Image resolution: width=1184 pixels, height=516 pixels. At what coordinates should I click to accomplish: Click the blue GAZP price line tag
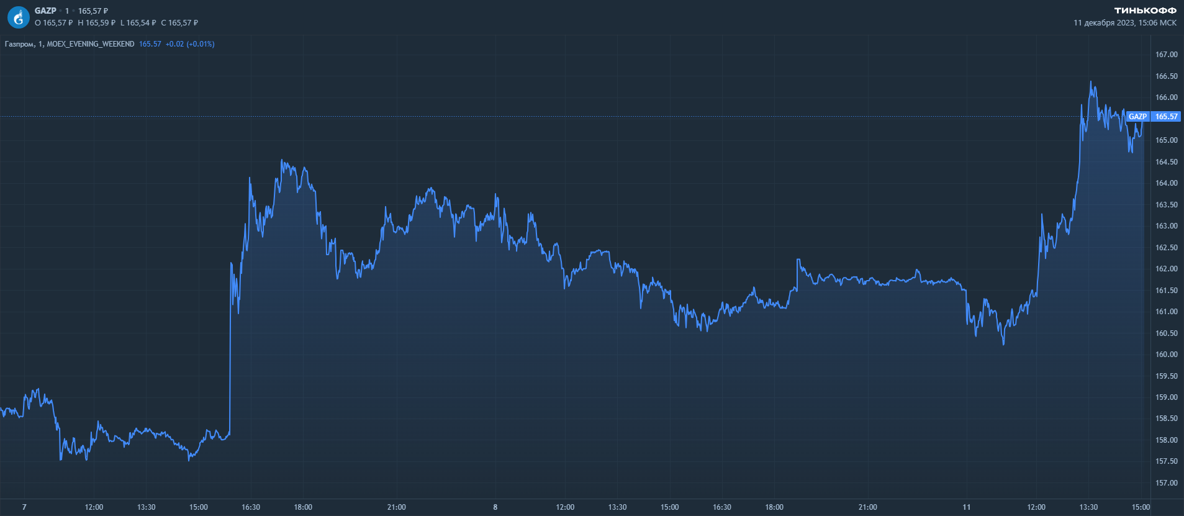1137,117
